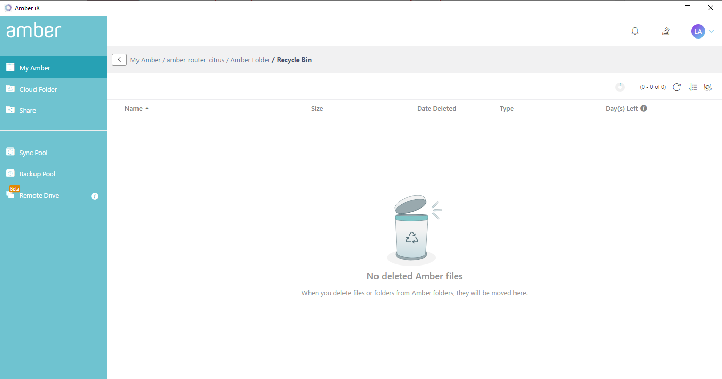Image resolution: width=722 pixels, height=379 pixels.
Task: Show Day(s) Left info tooltip
Action: point(643,108)
